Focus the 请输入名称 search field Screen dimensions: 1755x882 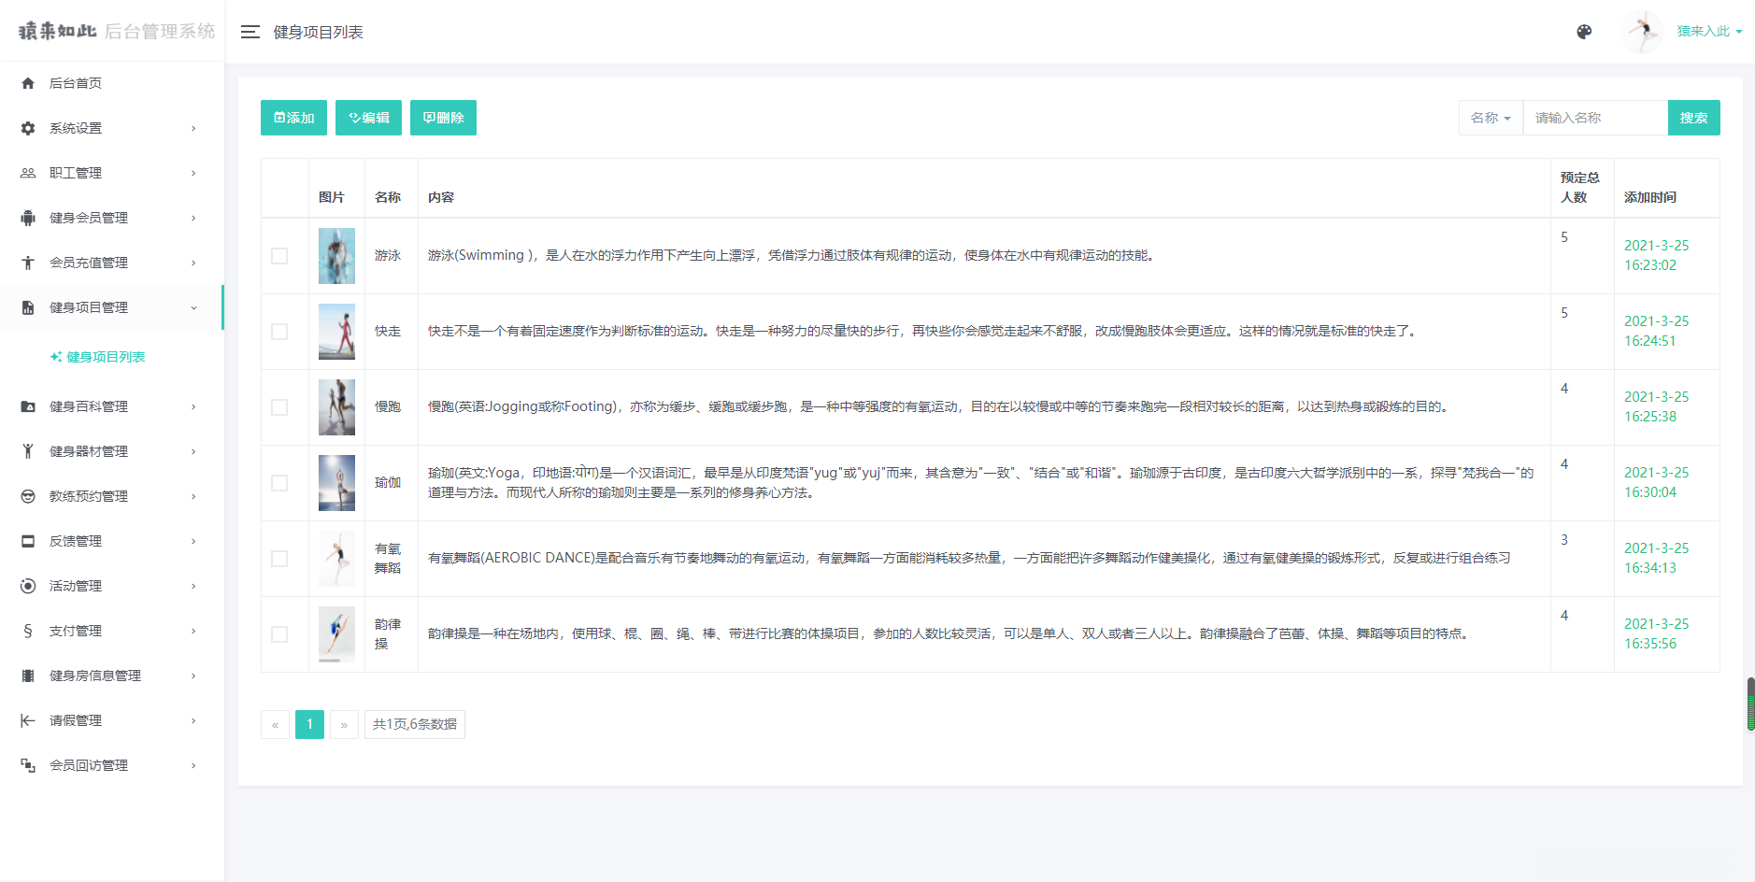tap(1595, 118)
